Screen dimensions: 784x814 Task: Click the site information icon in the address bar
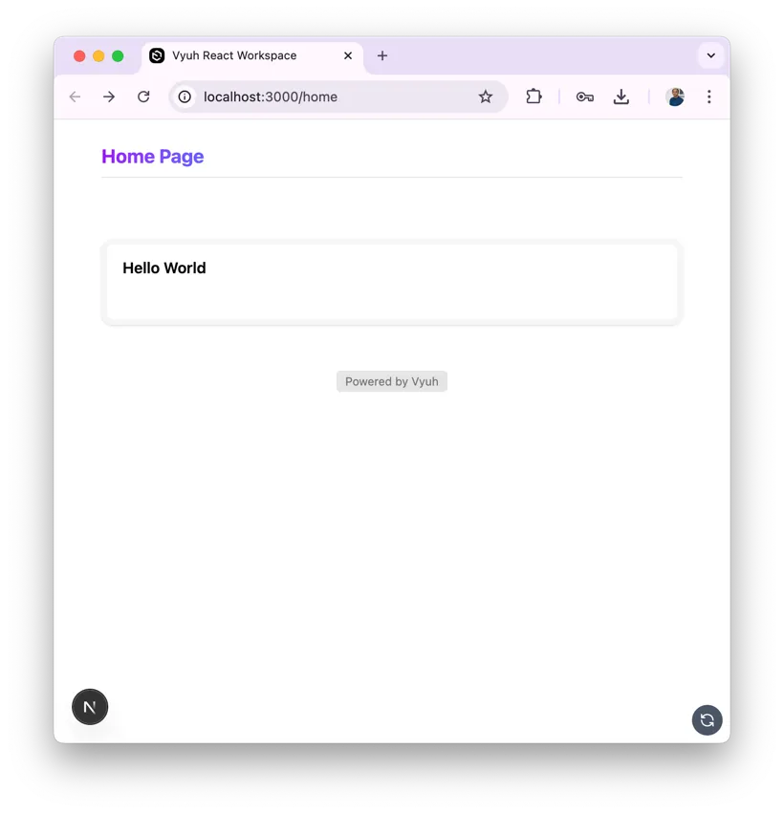pos(184,96)
